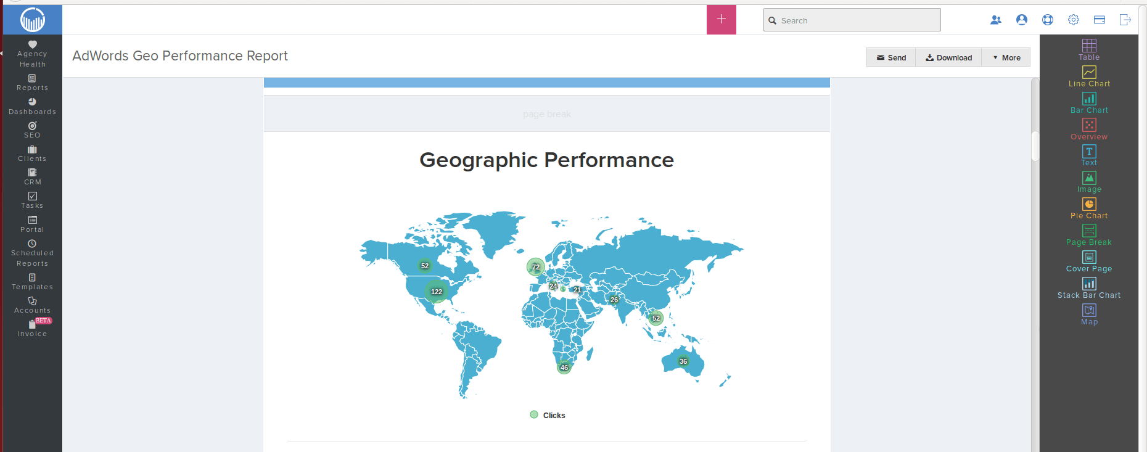Click the pink plus button
The width and height of the screenshot is (1147, 452).
[721, 19]
